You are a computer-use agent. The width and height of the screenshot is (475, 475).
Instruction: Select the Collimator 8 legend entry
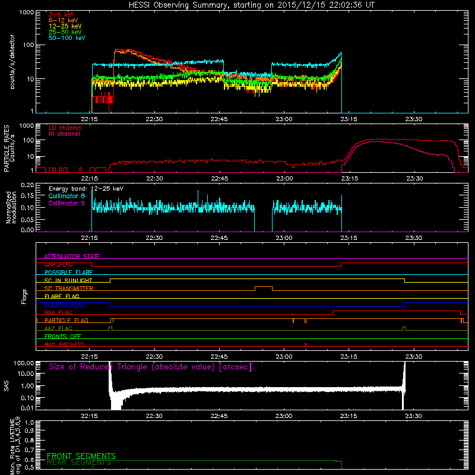[66, 196]
